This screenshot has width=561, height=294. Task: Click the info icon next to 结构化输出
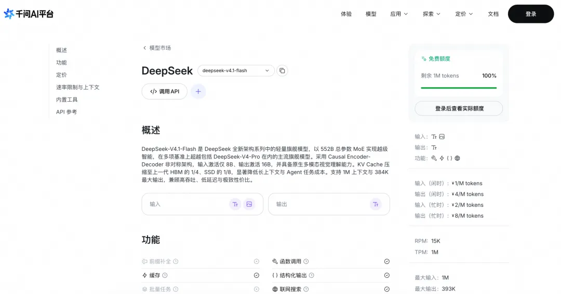pos(312,275)
